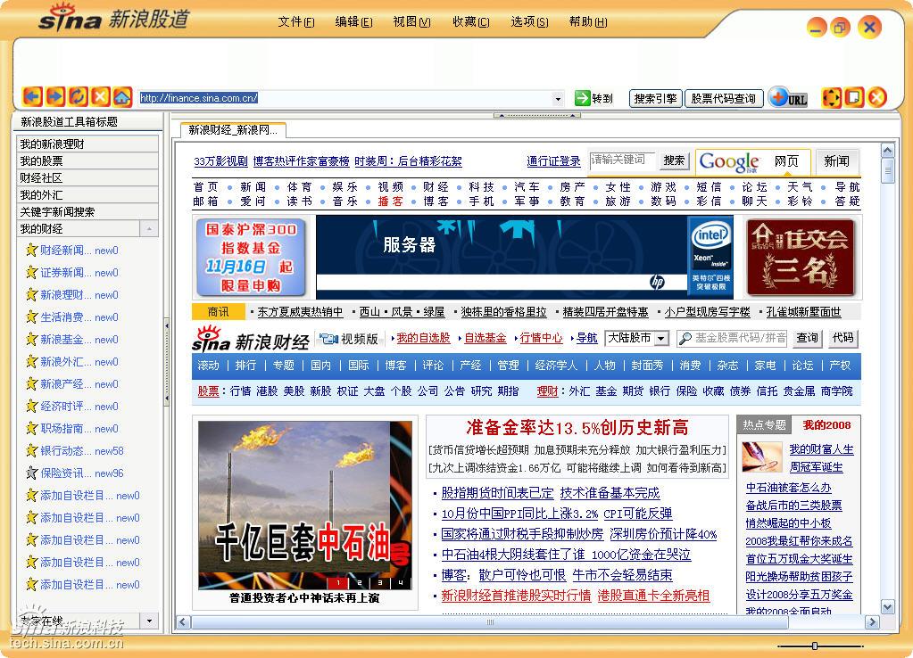The width and height of the screenshot is (913, 658).
Task: Select the 新浪财经_新浪网 page tab
Action: click(233, 130)
